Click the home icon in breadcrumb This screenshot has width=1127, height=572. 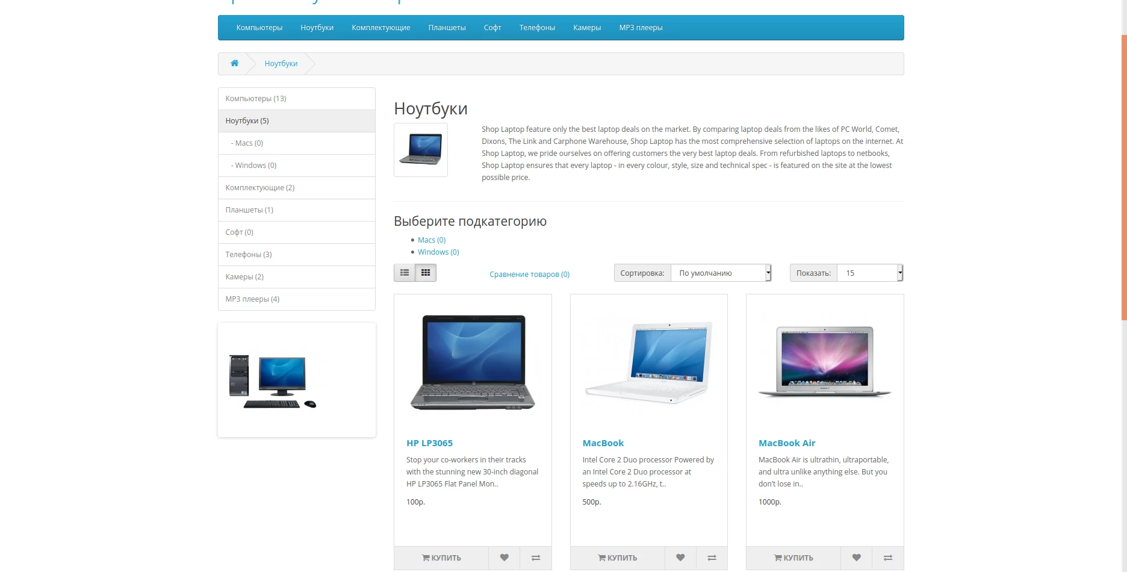(234, 63)
